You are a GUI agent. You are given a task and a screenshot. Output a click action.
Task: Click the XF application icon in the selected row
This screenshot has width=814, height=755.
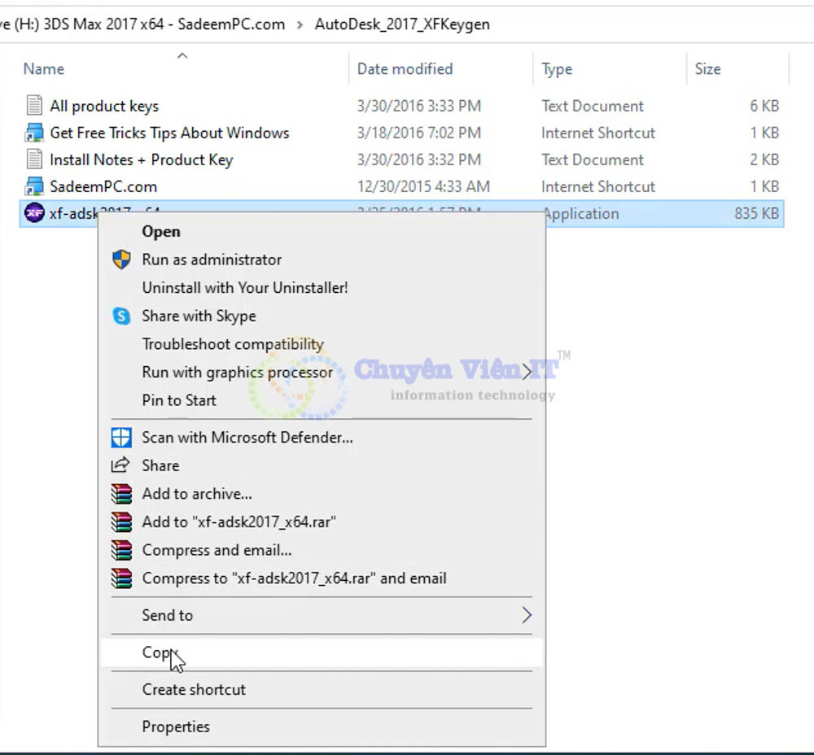click(x=34, y=212)
